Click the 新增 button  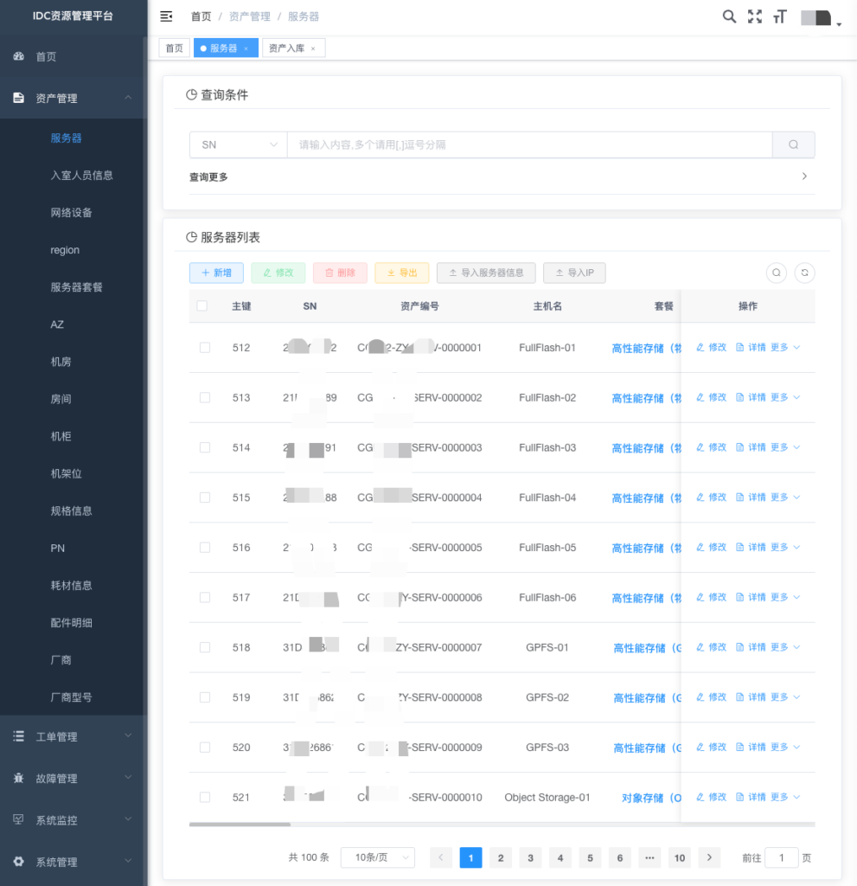pyautogui.click(x=216, y=273)
